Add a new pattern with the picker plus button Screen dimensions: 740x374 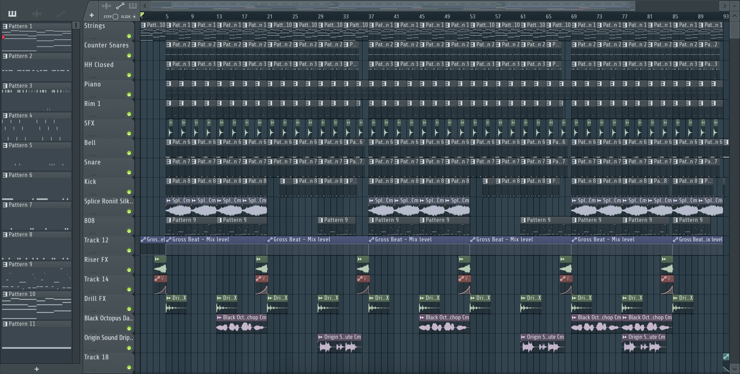36,369
